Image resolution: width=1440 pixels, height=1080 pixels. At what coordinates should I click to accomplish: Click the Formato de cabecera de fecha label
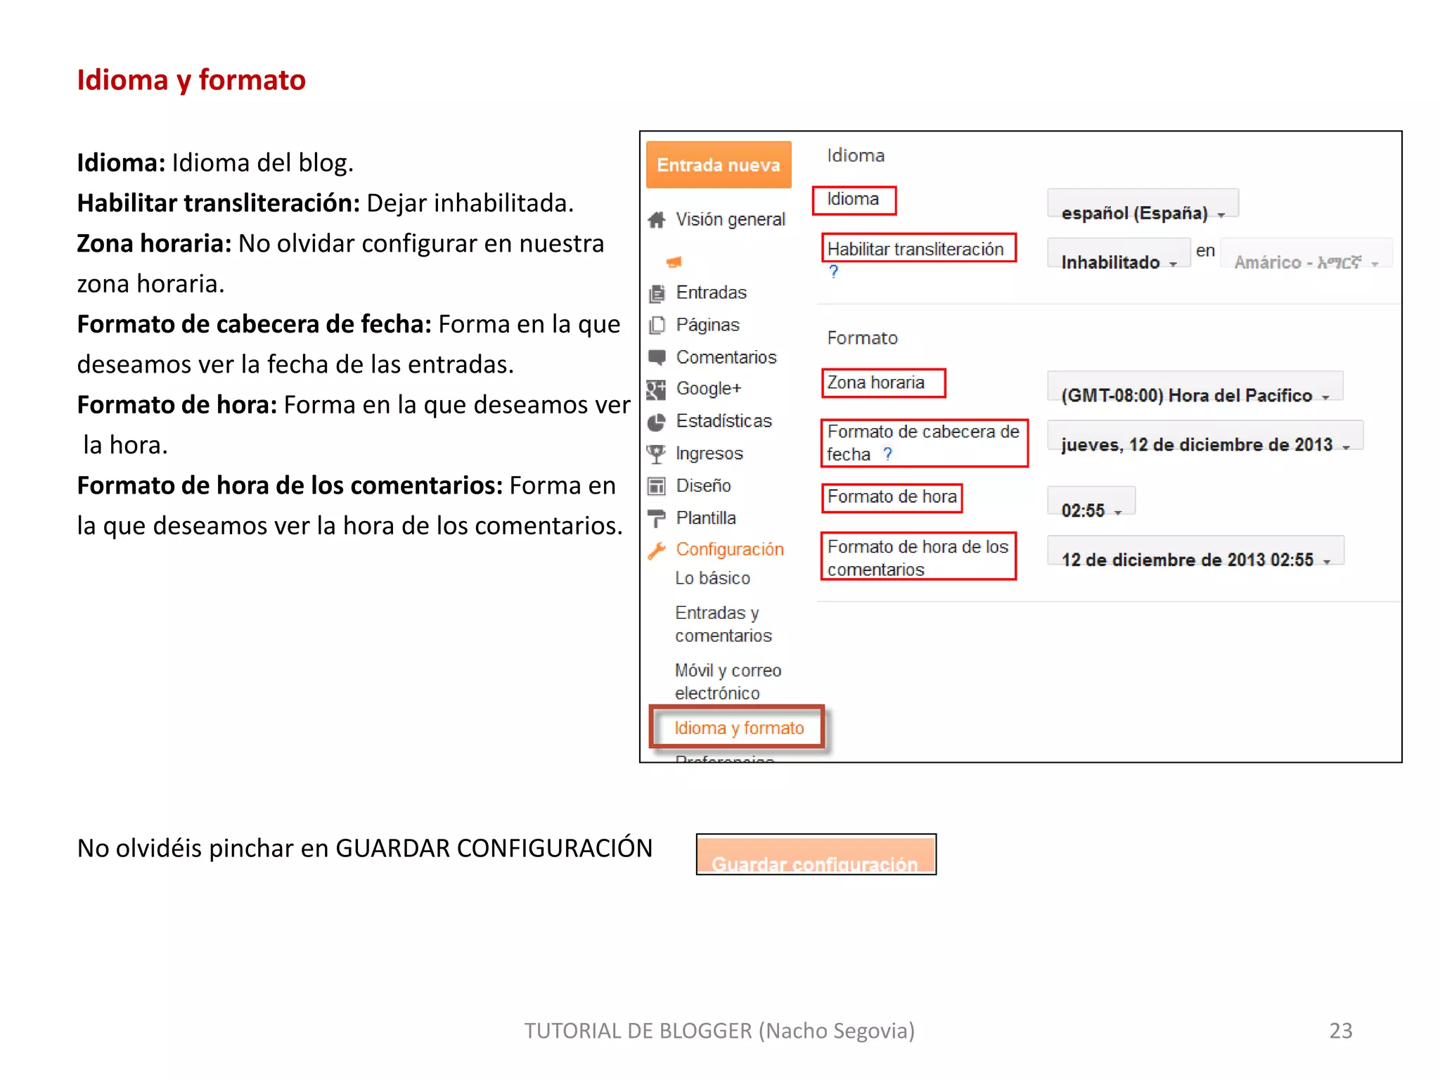click(x=924, y=443)
